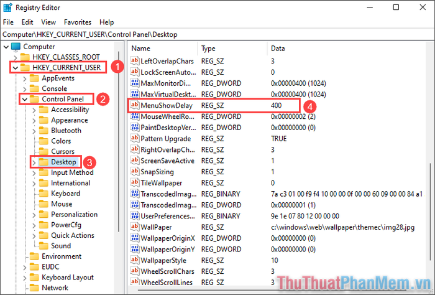Click the LeftOverlapChars string value icon
435x295 pixels.
tap(135, 61)
